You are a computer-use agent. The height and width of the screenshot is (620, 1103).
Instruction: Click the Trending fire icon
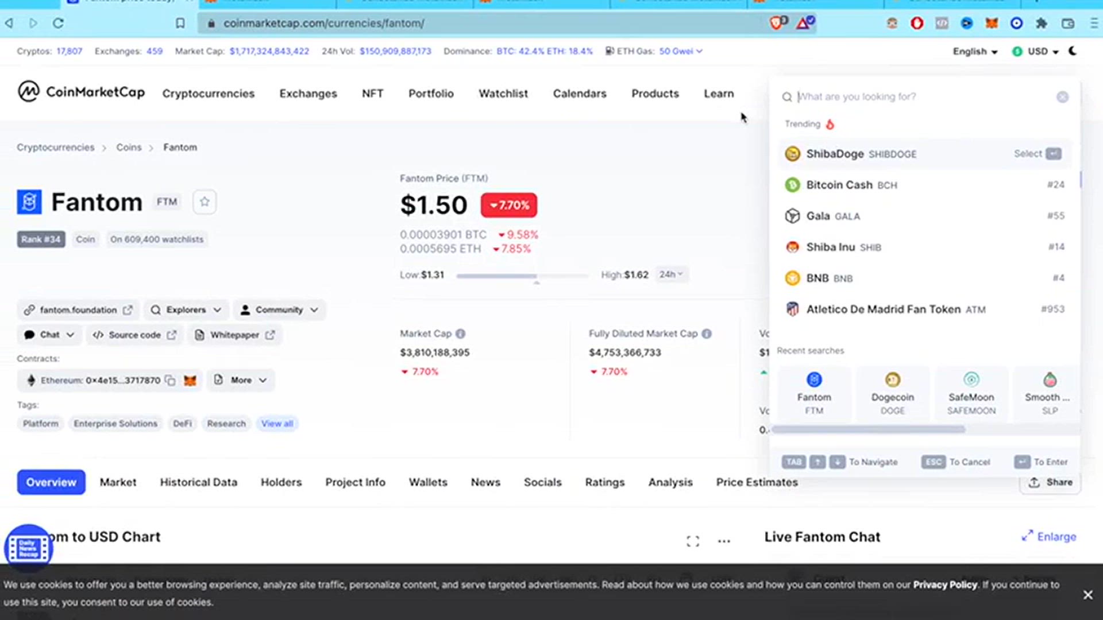[x=830, y=124]
